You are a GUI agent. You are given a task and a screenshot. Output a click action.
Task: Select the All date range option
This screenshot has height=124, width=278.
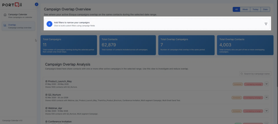coord(236,9)
